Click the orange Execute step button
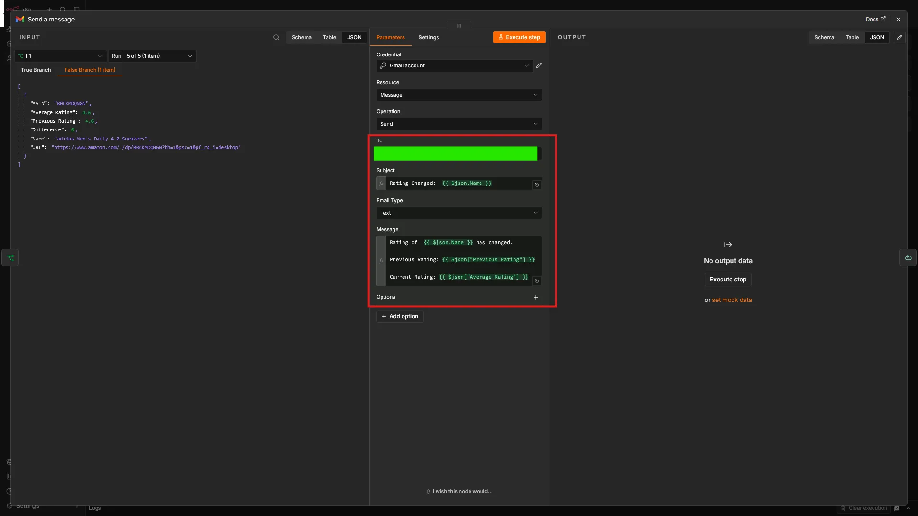 (x=519, y=37)
